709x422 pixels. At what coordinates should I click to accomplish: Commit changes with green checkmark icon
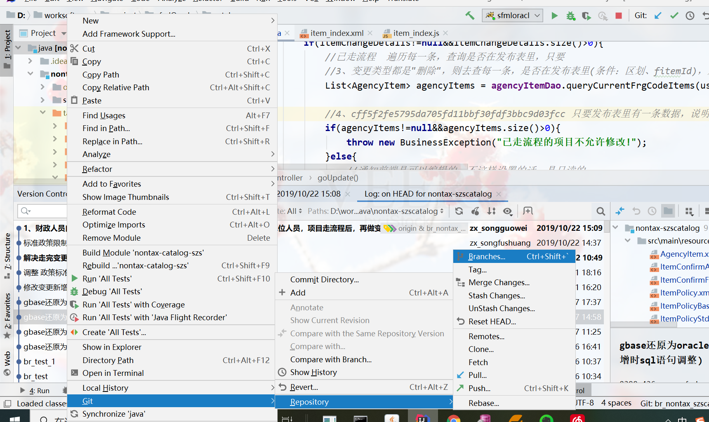tap(674, 16)
